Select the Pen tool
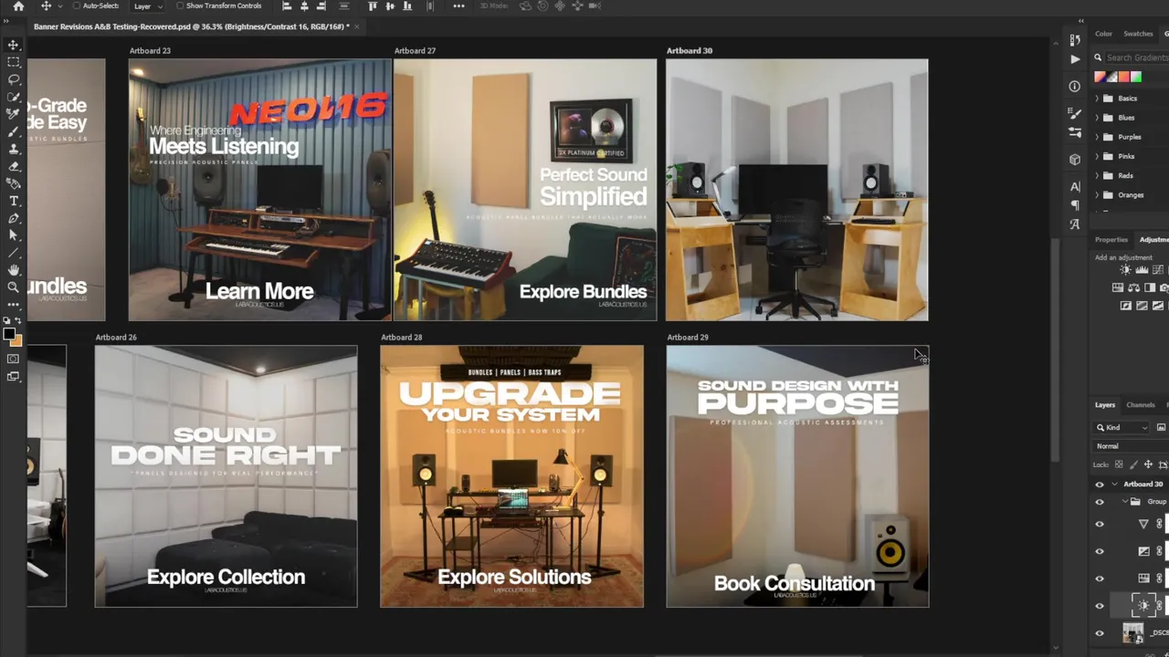 coord(14,218)
